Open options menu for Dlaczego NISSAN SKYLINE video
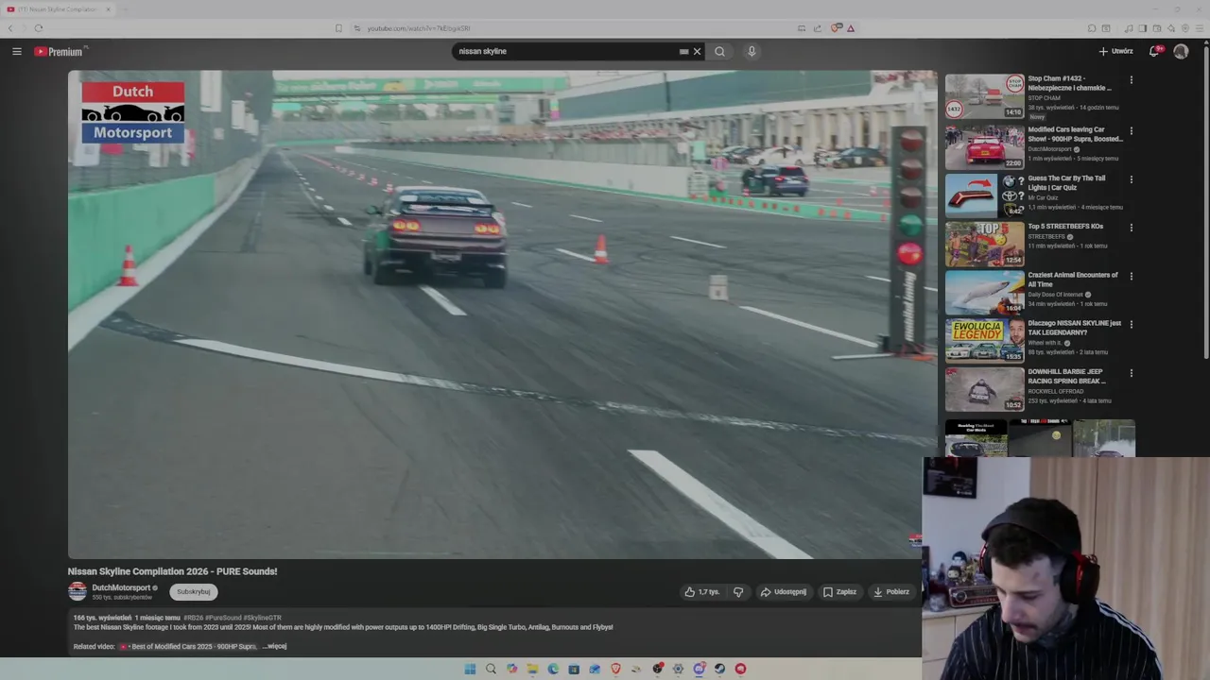 tap(1131, 325)
